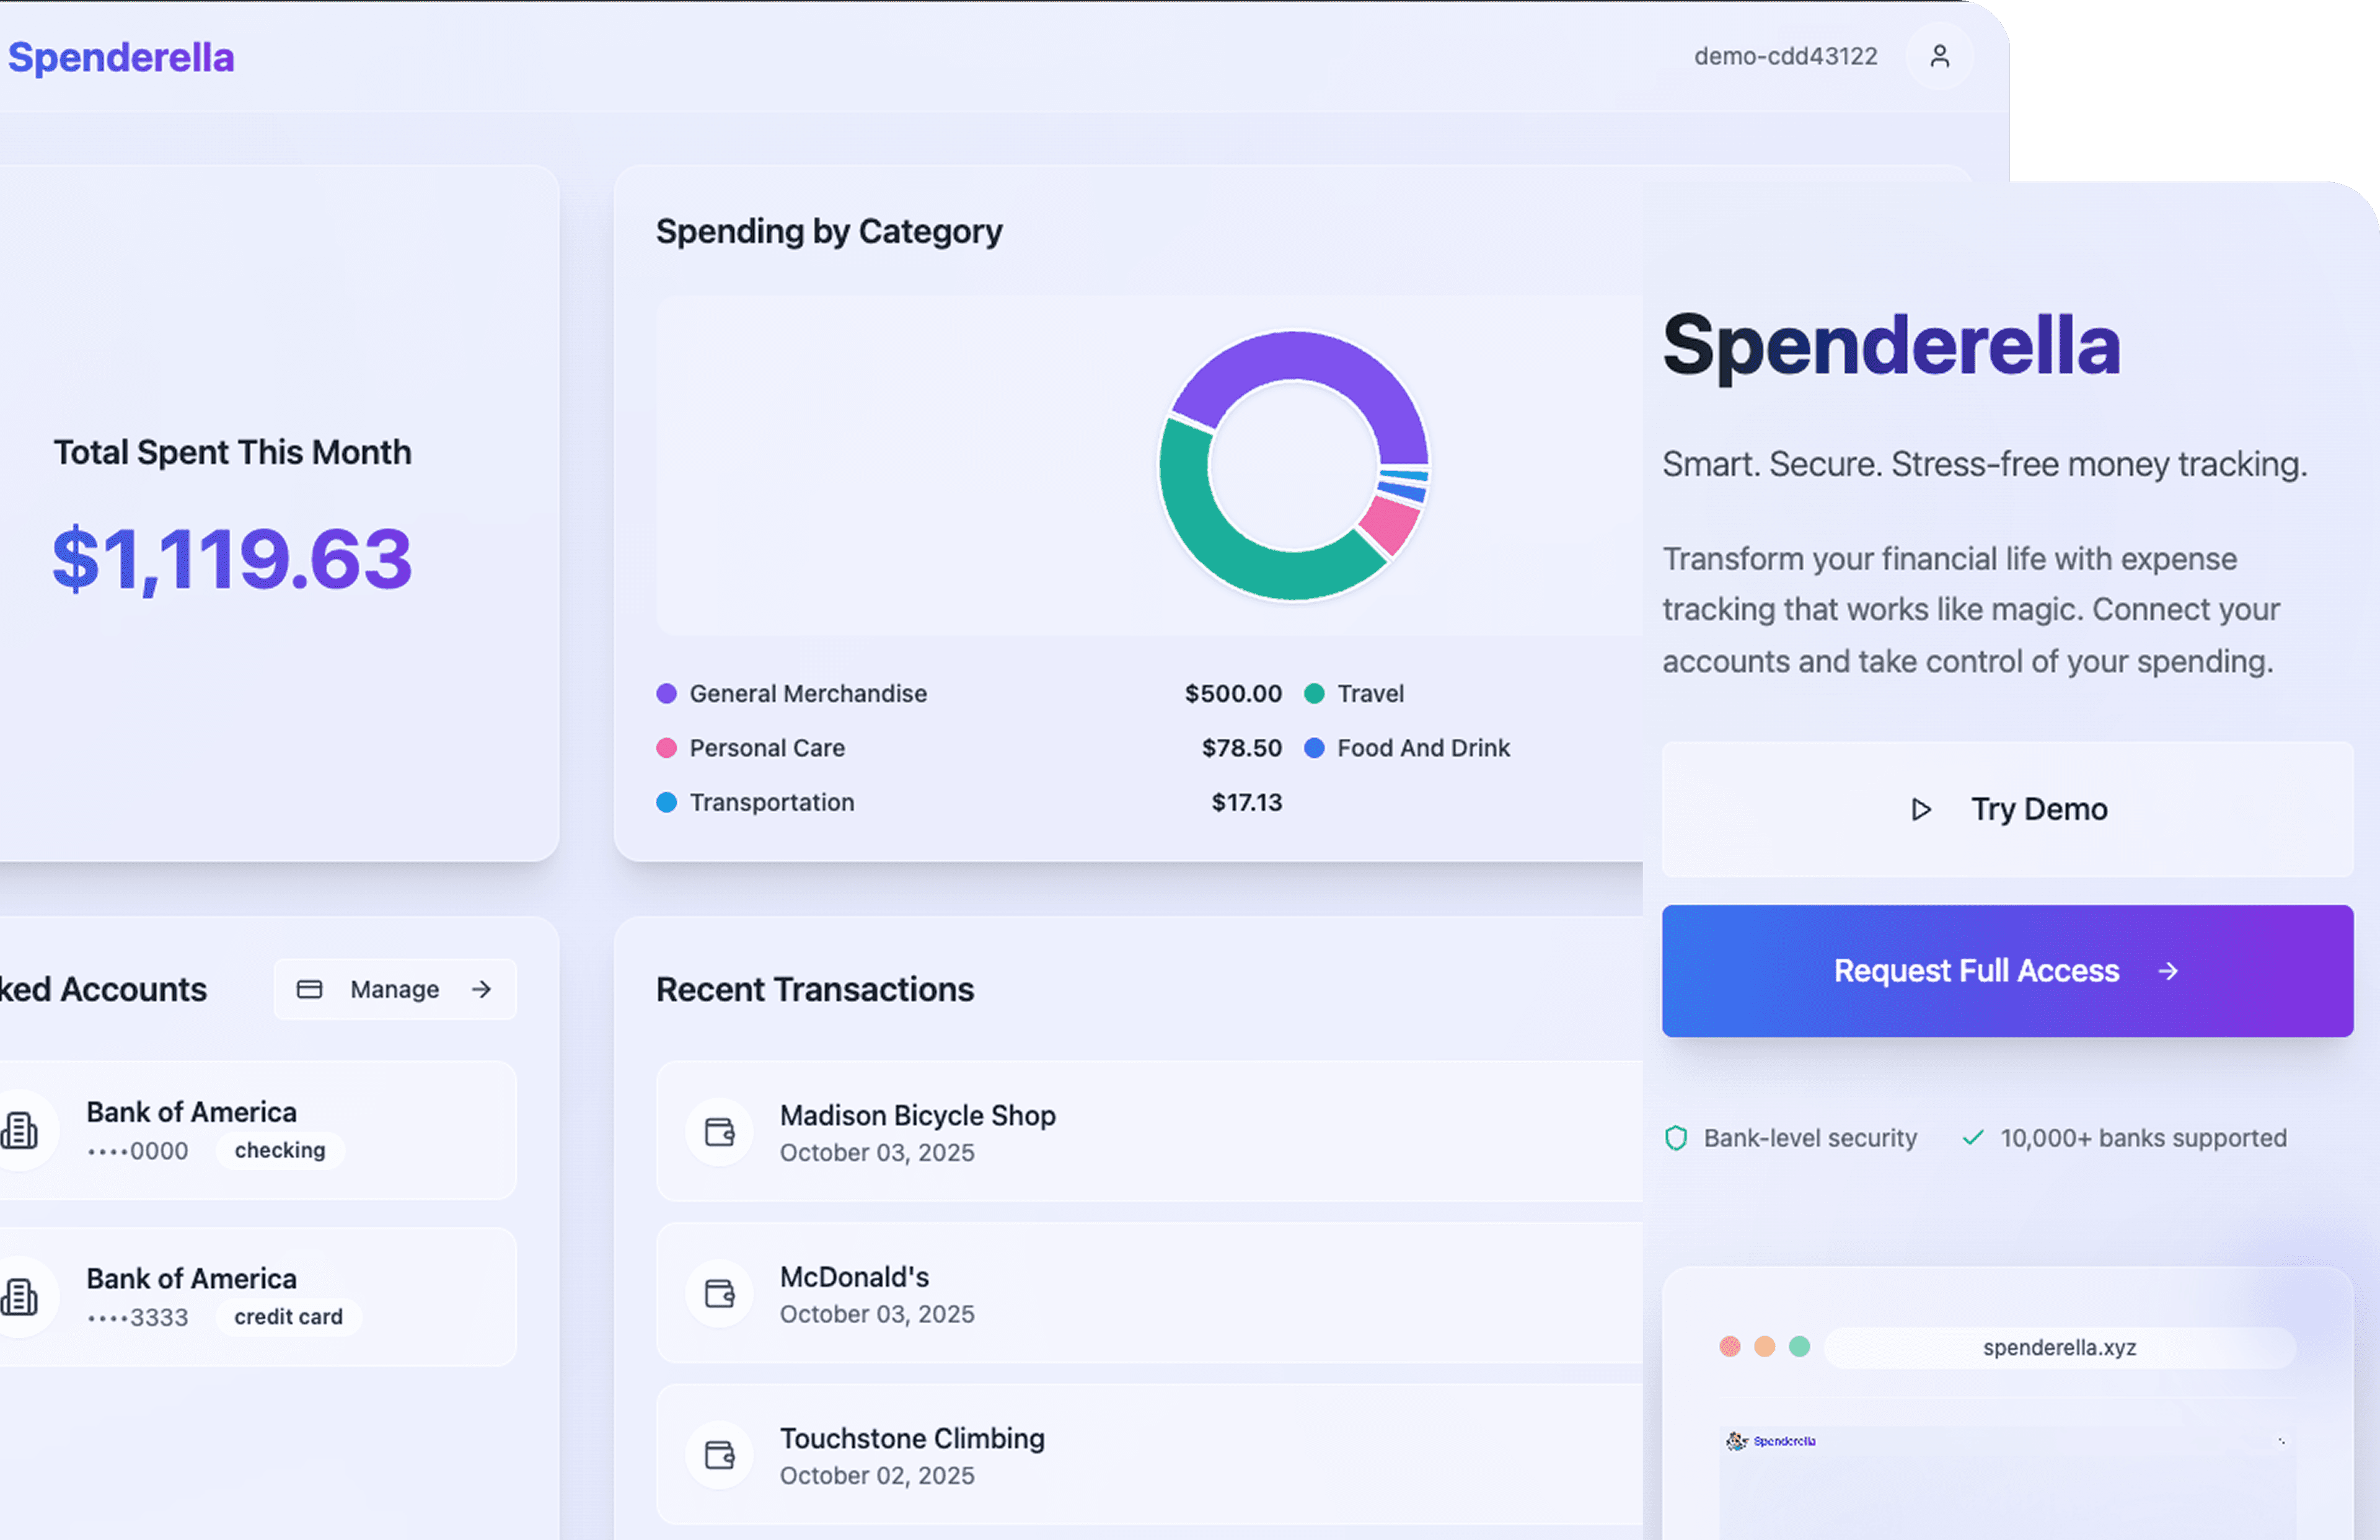The height and width of the screenshot is (1540, 2380).
Task: Click the wallet icon beside McDonald's
Action: (720, 1294)
